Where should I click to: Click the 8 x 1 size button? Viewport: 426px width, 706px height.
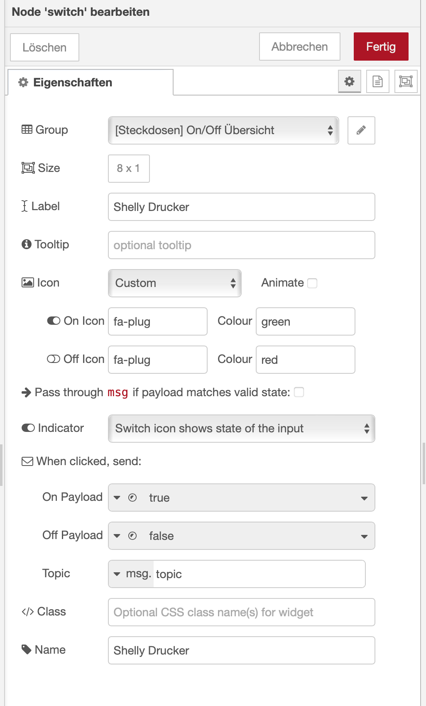(x=129, y=169)
